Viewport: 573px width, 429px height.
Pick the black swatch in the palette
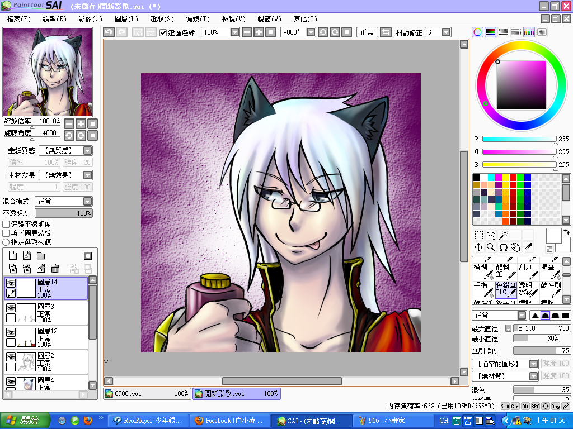click(x=477, y=178)
